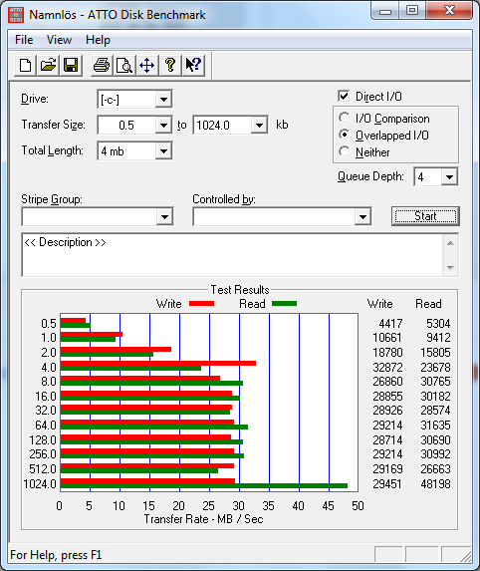Click the Description scrollbar up arrow
Image resolution: width=480 pixels, height=571 pixels.
point(450,243)
